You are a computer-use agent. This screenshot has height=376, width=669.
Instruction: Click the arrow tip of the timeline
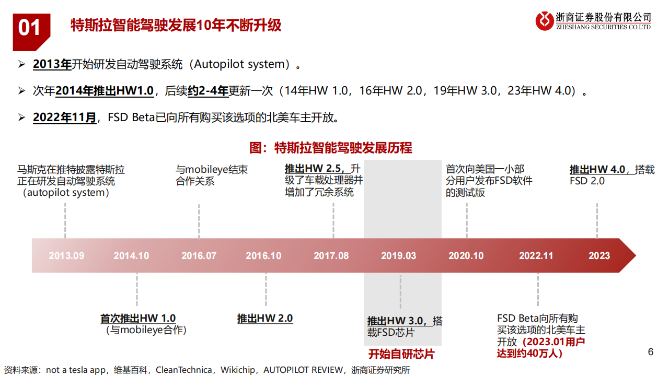pos(627,256)
